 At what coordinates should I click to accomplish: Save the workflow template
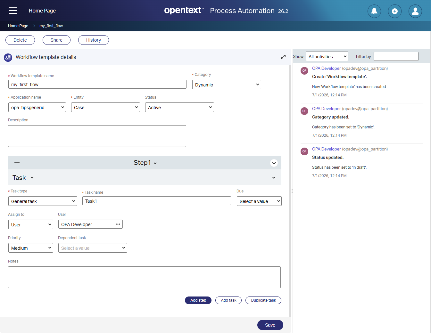coord(270,325)
